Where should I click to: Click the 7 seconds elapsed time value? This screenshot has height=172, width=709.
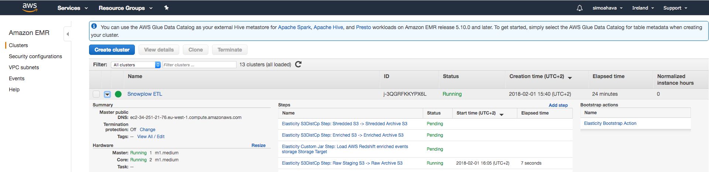(x=531, y=163)
